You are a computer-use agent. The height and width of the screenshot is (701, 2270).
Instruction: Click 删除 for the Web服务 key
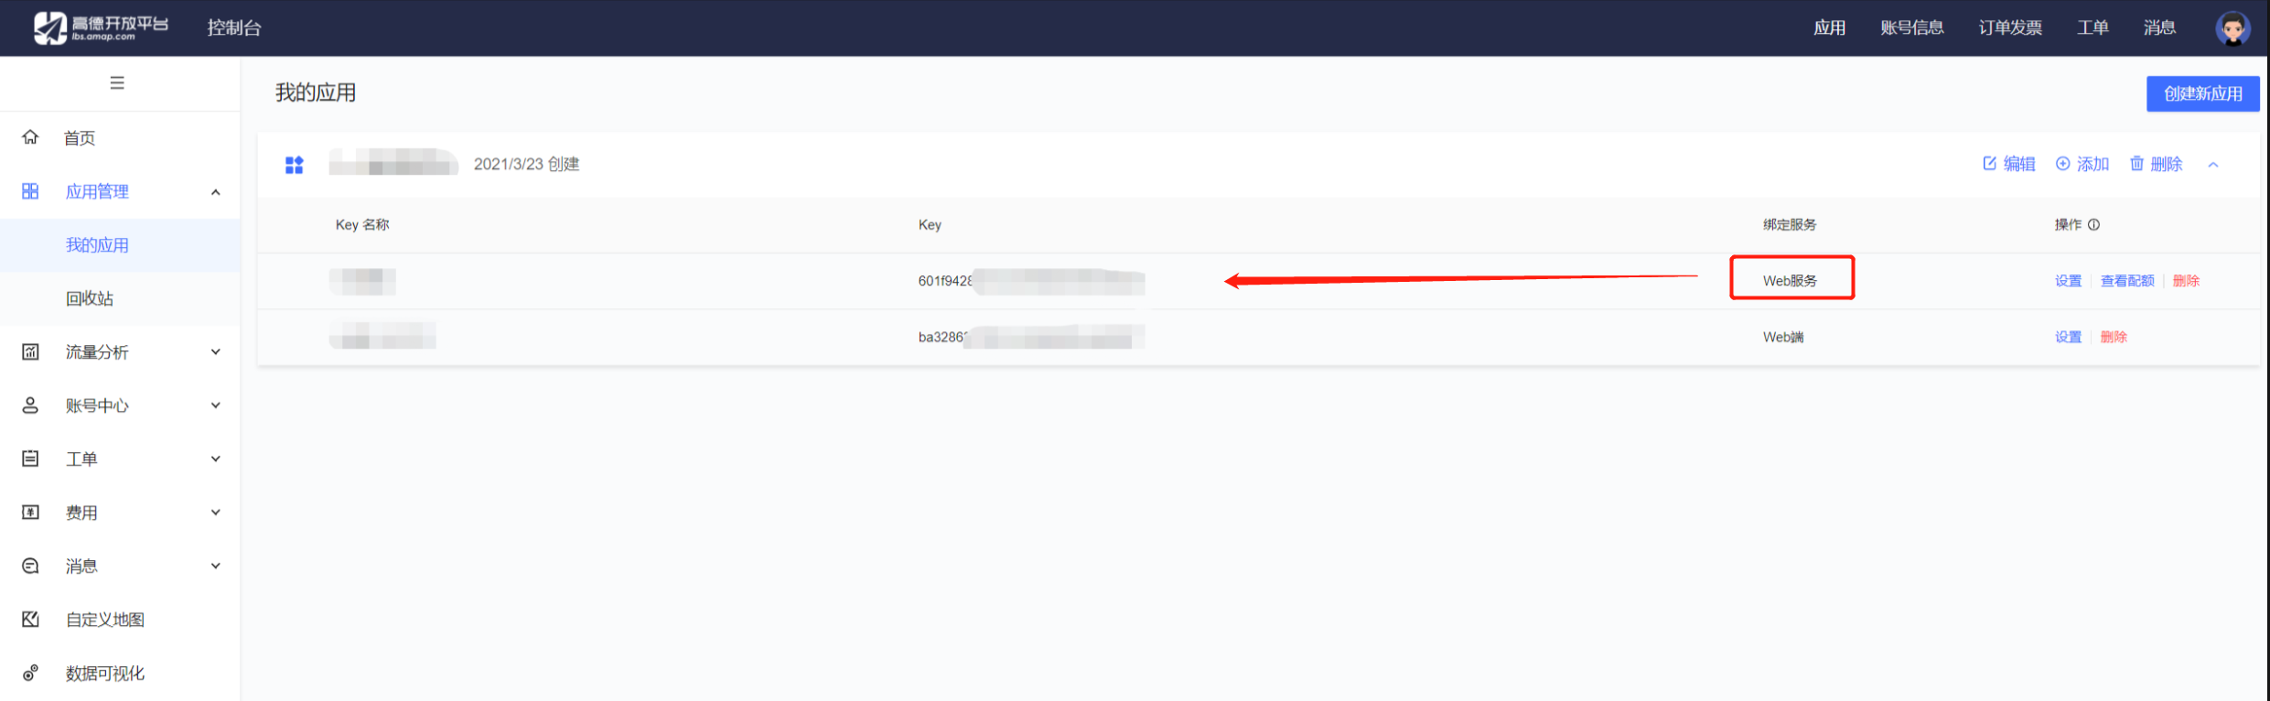[x=2186, y=281]
